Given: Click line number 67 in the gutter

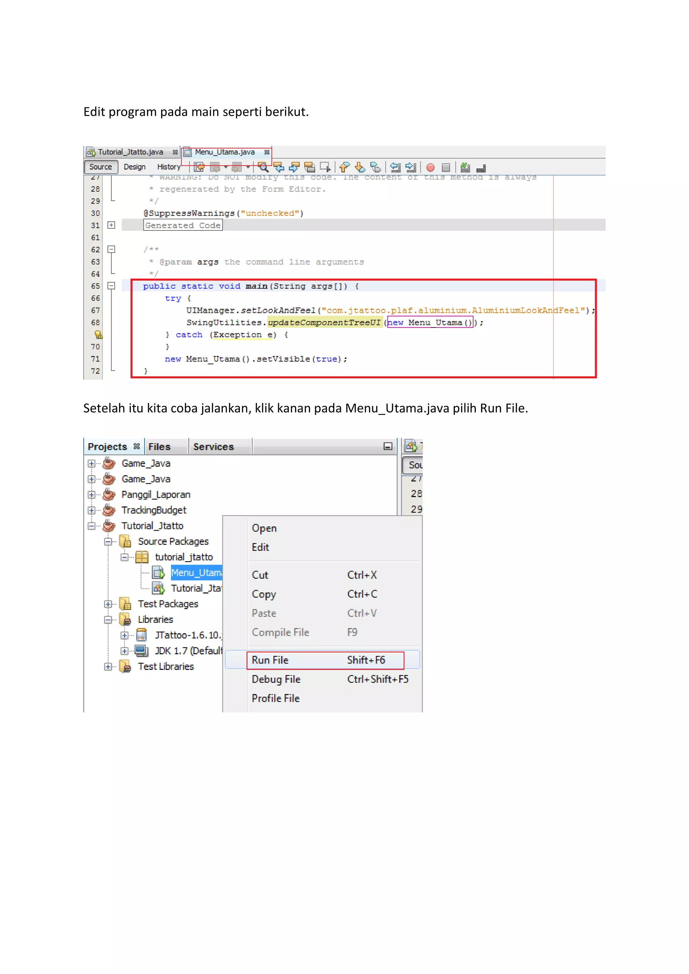Looking at the screenshot, I should tap(96, 310).
